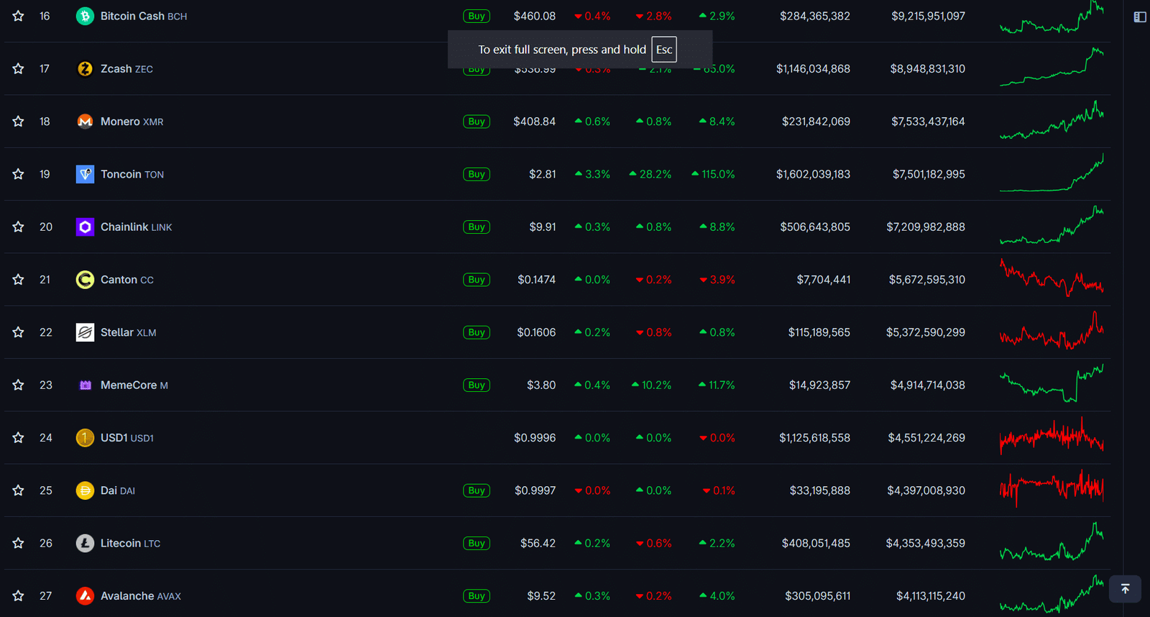The image size is (1150, 617).
Task: Click the Bitcoin Cash coin logo
Action: [x=85, y=16]
